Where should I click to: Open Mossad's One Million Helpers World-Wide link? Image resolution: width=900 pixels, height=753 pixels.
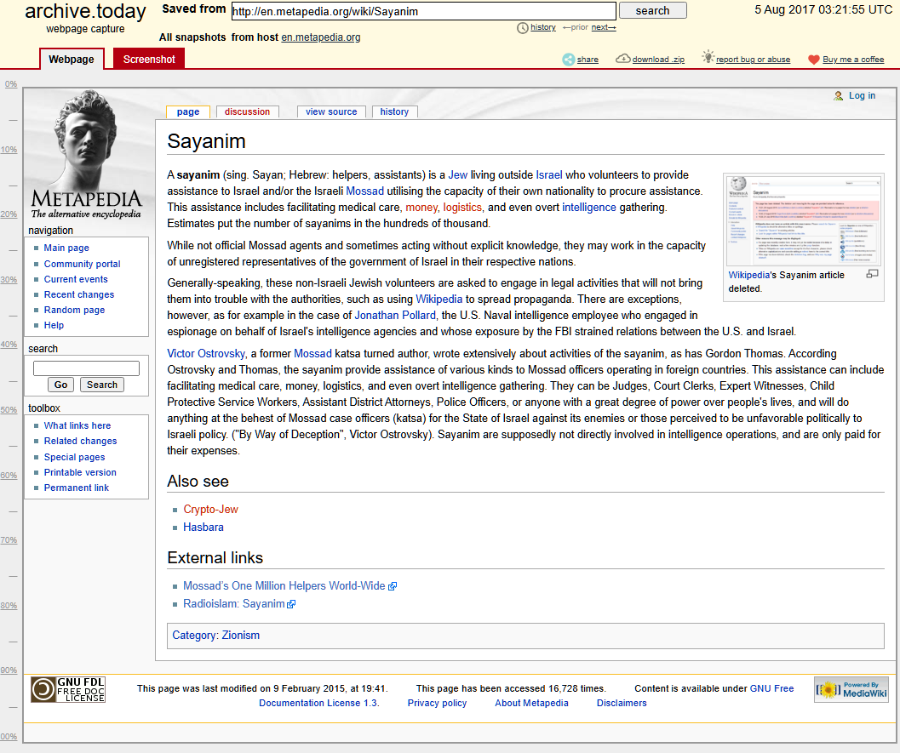(x=284, y=586)
